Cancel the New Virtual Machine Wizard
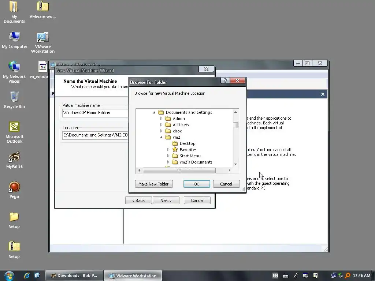The image size is (375, 281). pyautogui.click(x=197, y=201)
